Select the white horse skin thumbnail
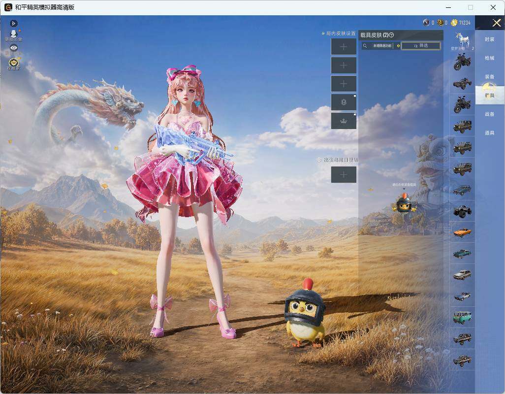505x394 pixels. (462, 41)
